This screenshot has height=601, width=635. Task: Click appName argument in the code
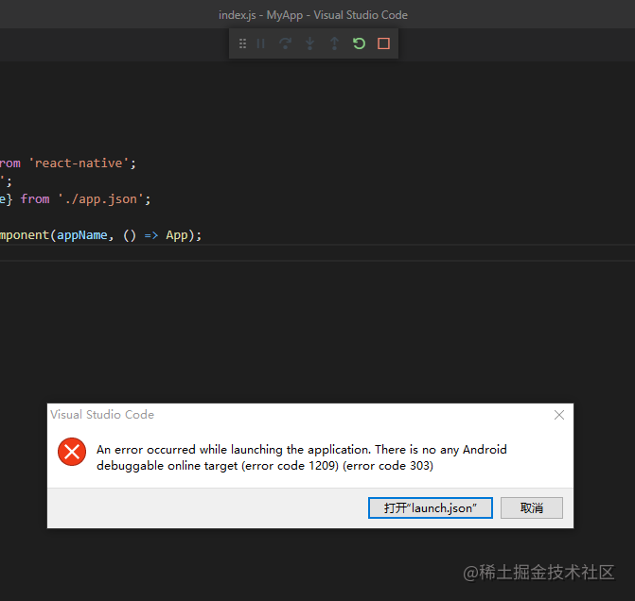click(81, 235)
